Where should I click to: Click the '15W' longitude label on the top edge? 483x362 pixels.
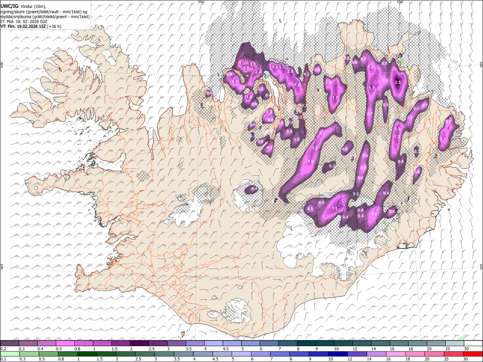click(x=400, y=2)
